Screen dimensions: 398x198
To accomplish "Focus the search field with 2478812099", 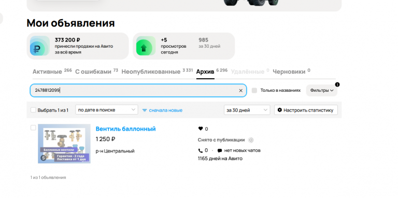I will [x=138, y=90].
